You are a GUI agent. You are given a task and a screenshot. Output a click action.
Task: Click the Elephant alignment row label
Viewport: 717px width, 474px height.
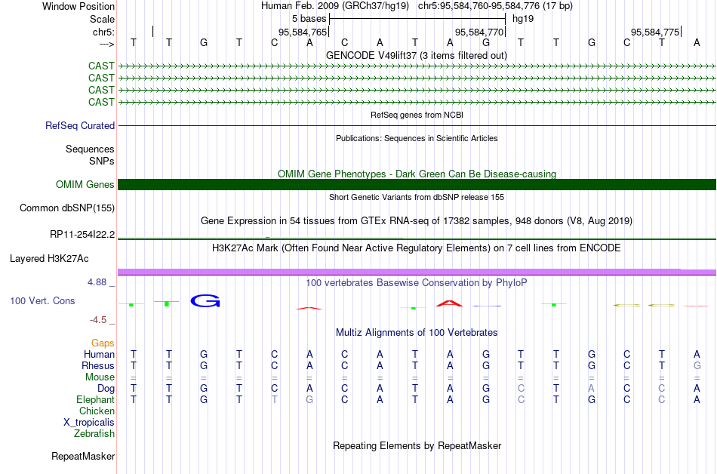[95, 400]
